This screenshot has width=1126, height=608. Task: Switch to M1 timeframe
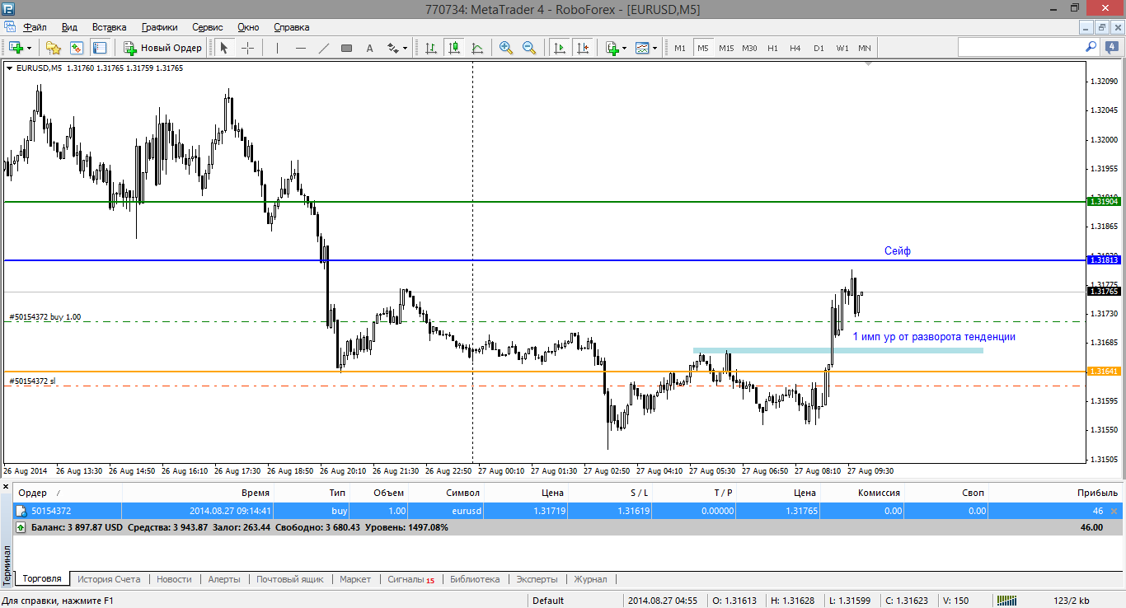(x=680, y=48)
